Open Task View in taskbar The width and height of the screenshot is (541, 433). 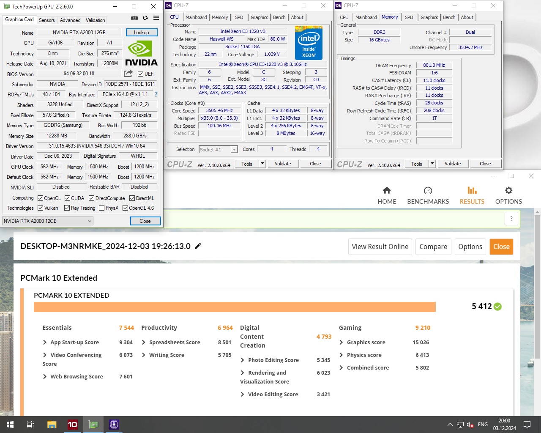(30, 425)
